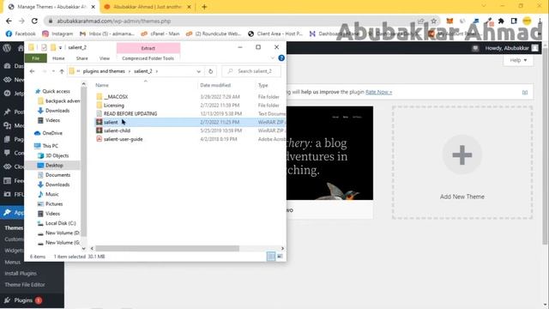549x309 pixels.
Task: Open Howdy, Abubakkar account menu
Action: click(511, 48)
